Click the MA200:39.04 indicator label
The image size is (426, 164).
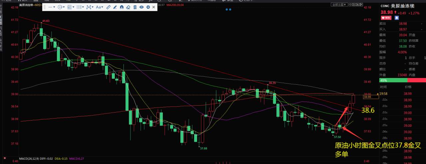click(x=175, y=5)
